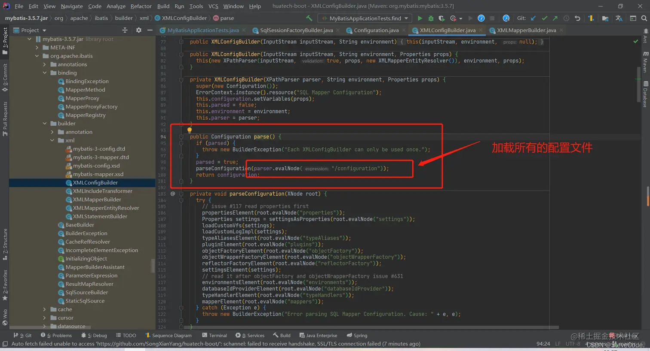This screenshot has height=351, width=650.
Task: Collapse the xml package in tree
Action: pos(52,140)
